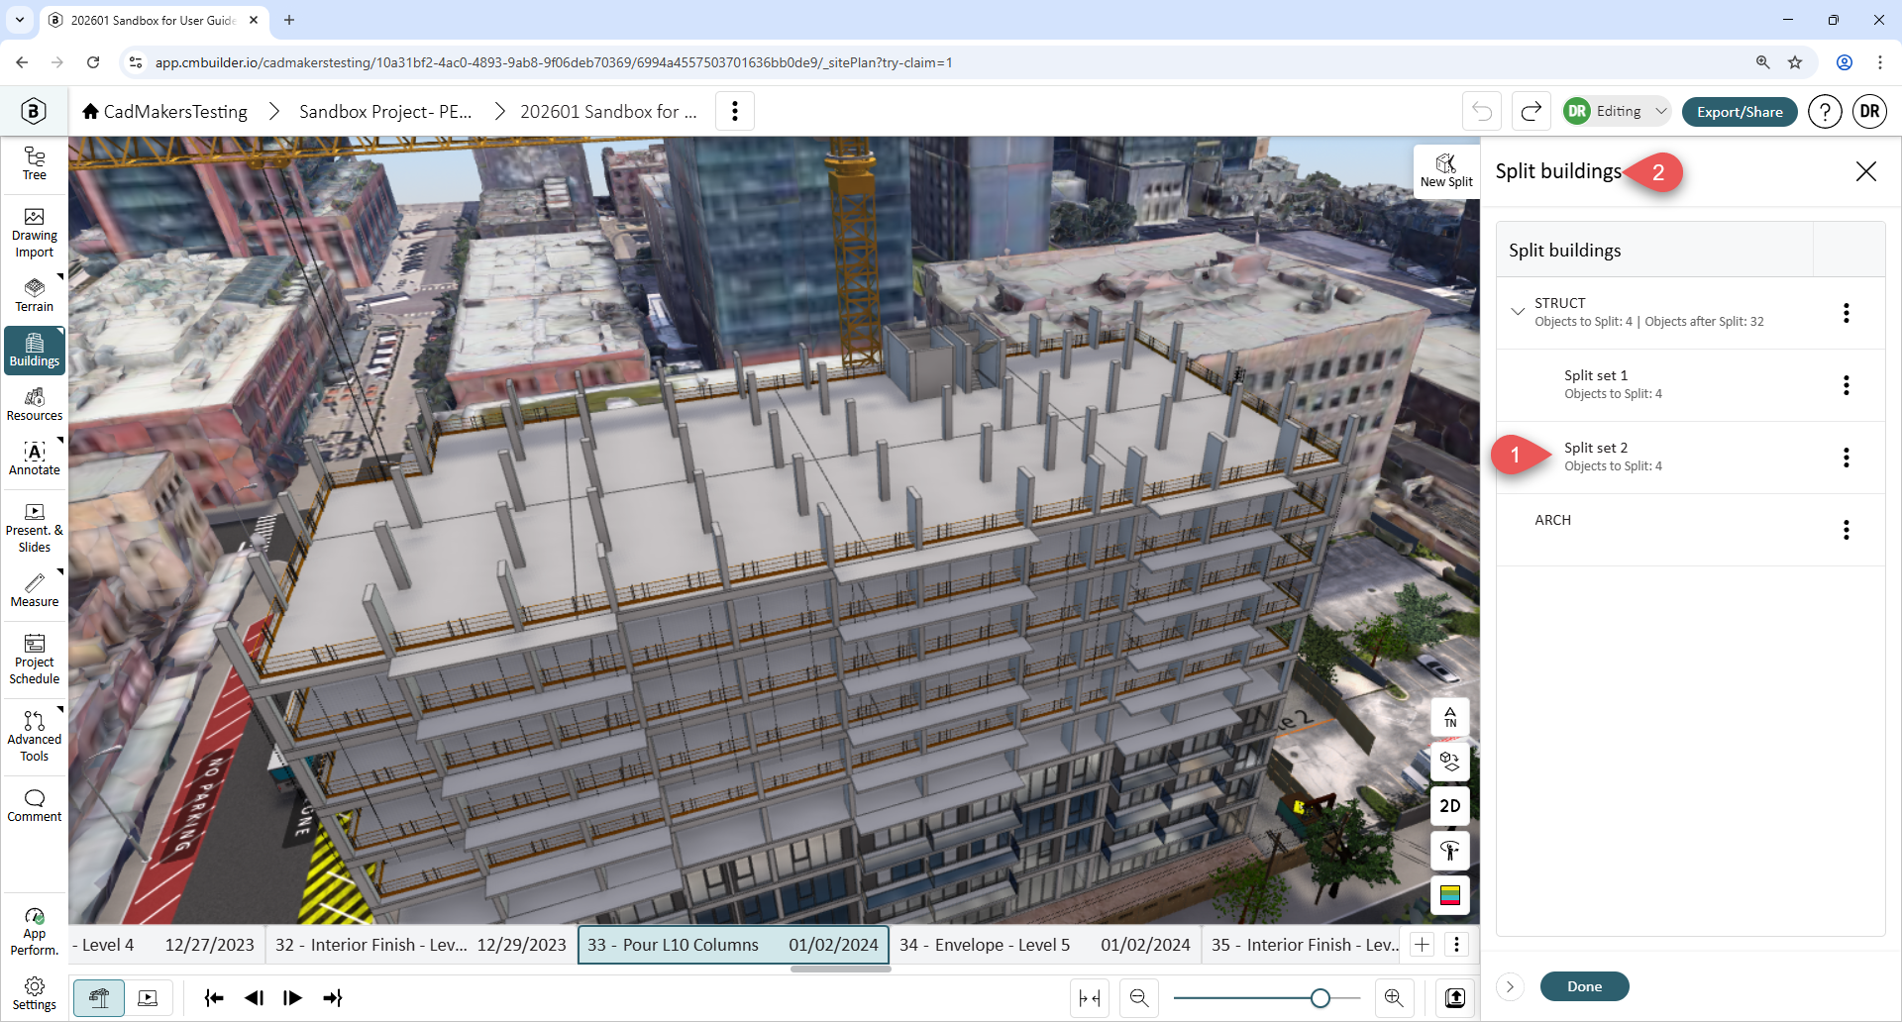This screenshot has width=1902, height=1022.
Task: Click the True North compass icon
Action: [1450, 717]
